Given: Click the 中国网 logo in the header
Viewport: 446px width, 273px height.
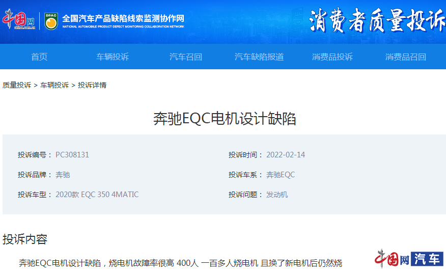Looking at the screenshot, I should (x=18, y=20).
